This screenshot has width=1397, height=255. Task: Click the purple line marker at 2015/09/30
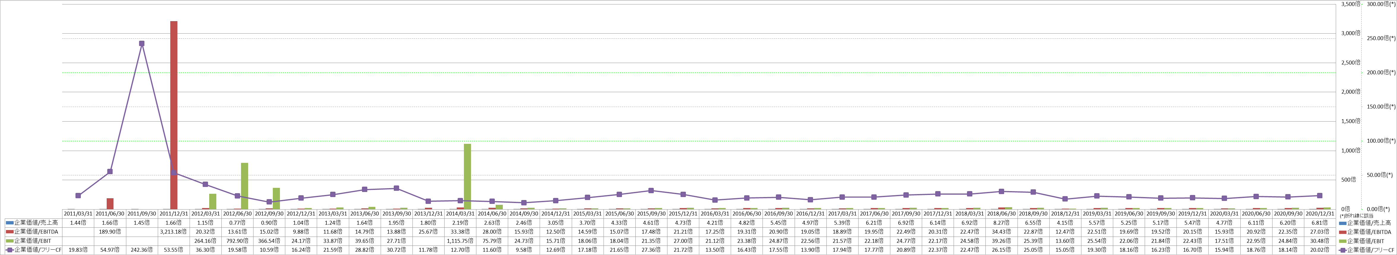tap(651, 191)
